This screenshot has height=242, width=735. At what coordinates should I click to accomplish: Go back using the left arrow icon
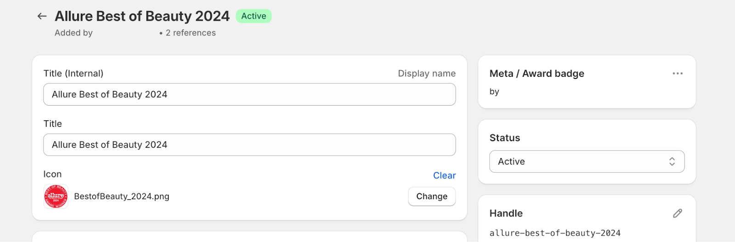(x=42, y=16)
